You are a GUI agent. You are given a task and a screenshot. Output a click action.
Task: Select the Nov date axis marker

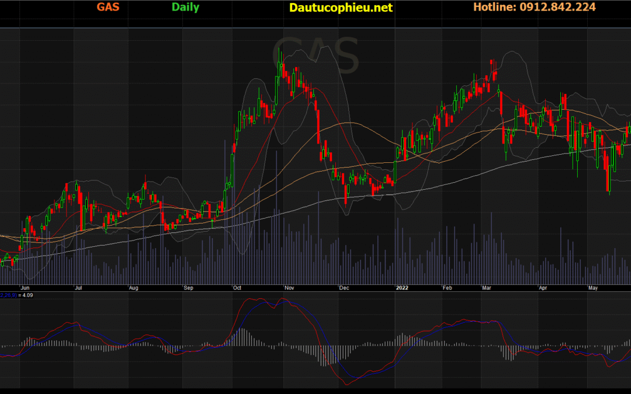290,288
